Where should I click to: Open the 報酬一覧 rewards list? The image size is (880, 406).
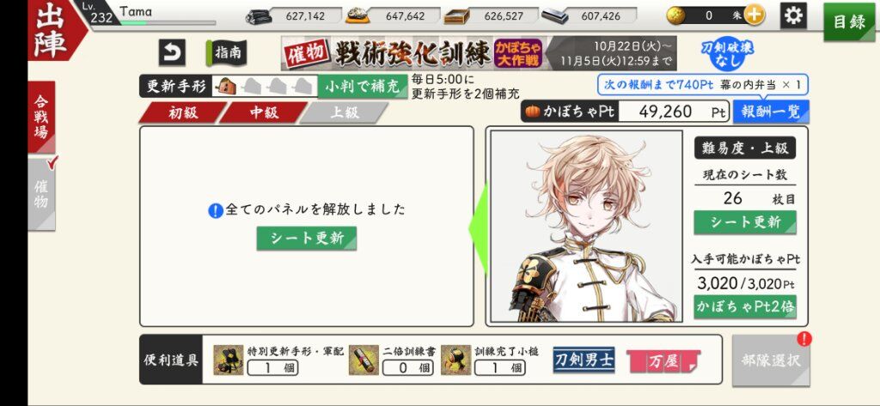pyautogui.click(x=771, y=112)
